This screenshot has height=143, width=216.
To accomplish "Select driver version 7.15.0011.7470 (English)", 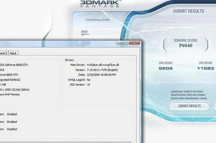I will (103, 70).
